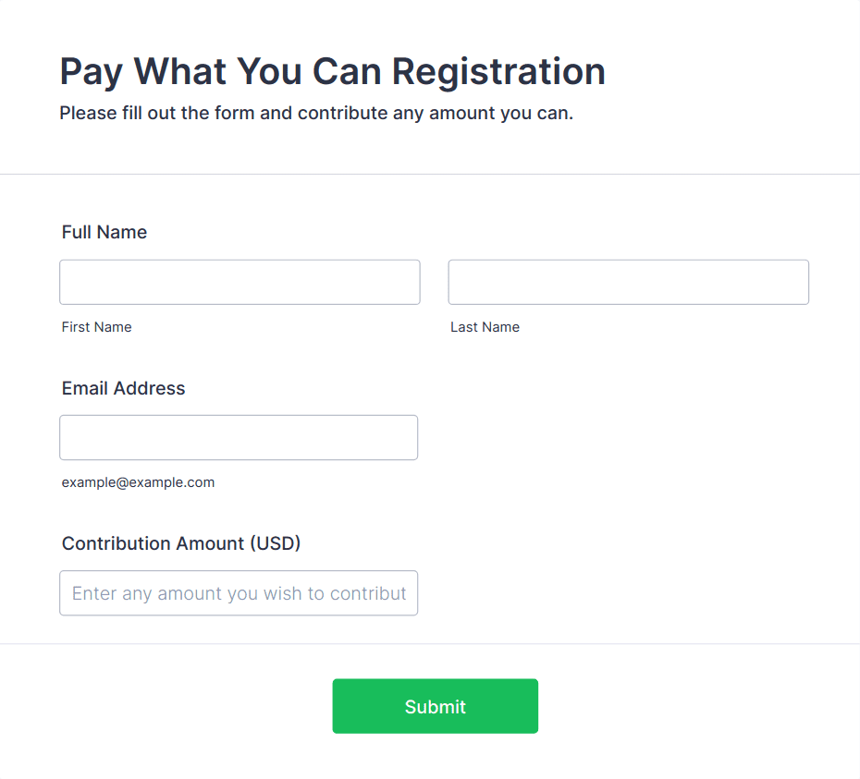Click the "Email Address" field label
Screen dimensions: 860x779
124,388
